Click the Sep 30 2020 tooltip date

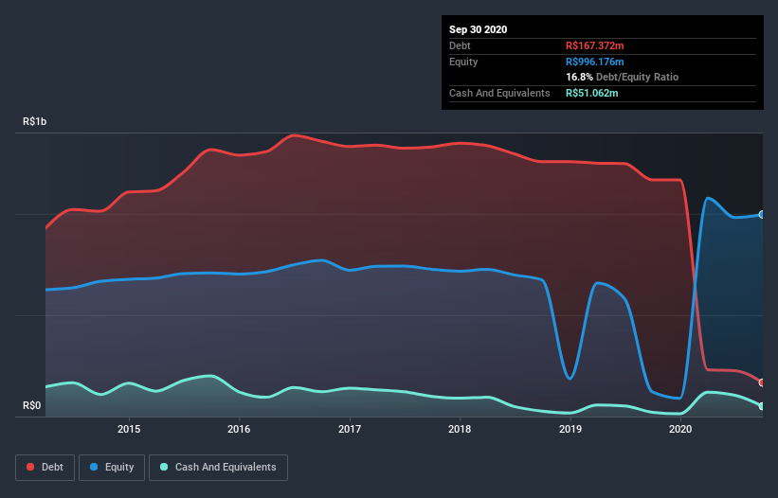tap(479, 29)
